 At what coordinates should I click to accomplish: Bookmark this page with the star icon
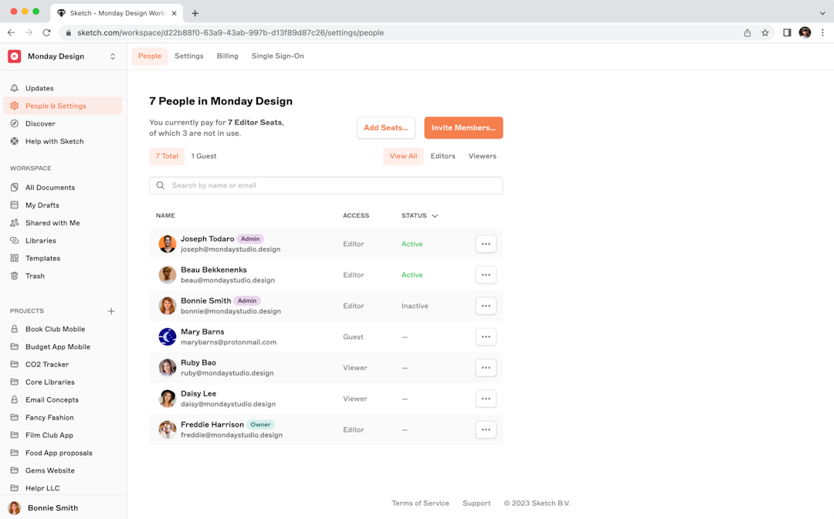[x=765, y=32]
